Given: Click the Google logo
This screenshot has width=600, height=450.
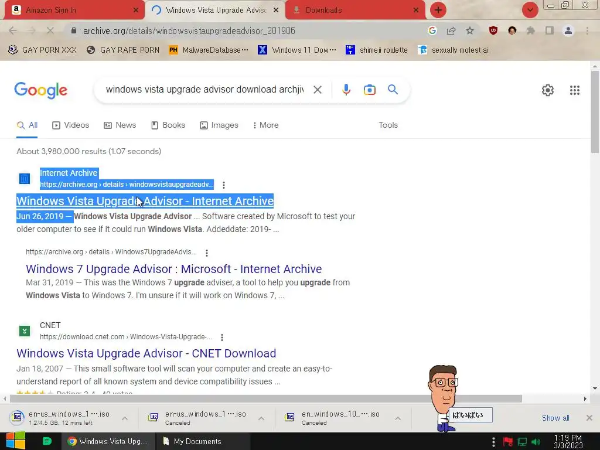Looking at the screenshot, I should 41,91.
